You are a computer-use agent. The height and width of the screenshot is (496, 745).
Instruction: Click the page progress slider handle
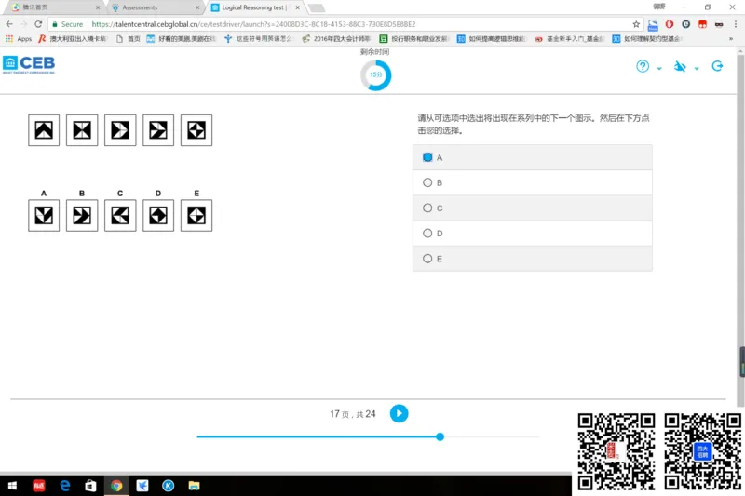pos(440,436)
